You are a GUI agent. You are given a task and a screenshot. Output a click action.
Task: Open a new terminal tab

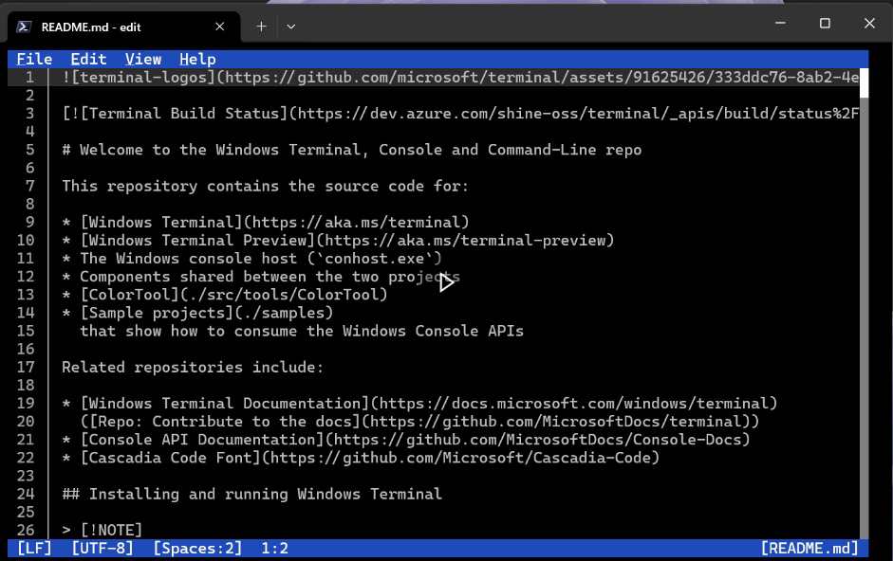(x=261, y=27)
